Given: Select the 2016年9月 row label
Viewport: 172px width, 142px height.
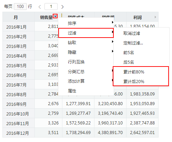Looking at the screenshot, I should click(x=16, y=104).
